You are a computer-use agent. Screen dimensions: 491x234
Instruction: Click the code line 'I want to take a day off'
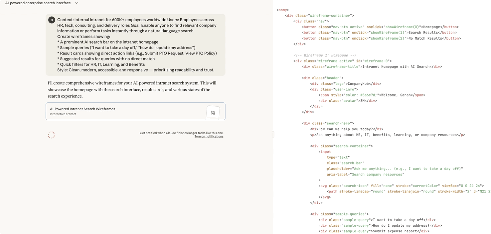377,220
